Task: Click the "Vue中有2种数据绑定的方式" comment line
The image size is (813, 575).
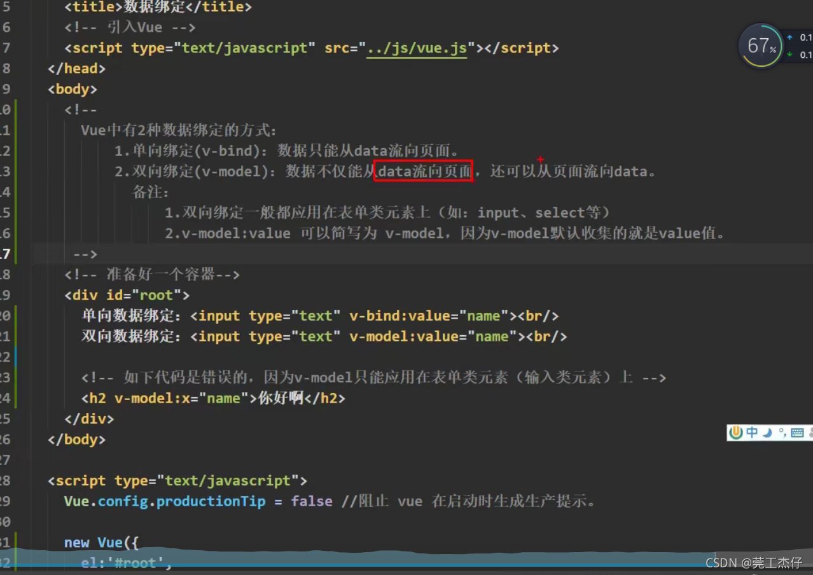Action: click(179, 130)
